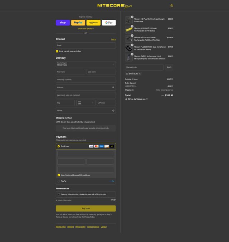Select the Credit card radio option
Viewport: 229px width, 242px height.
tap(59, 146)
